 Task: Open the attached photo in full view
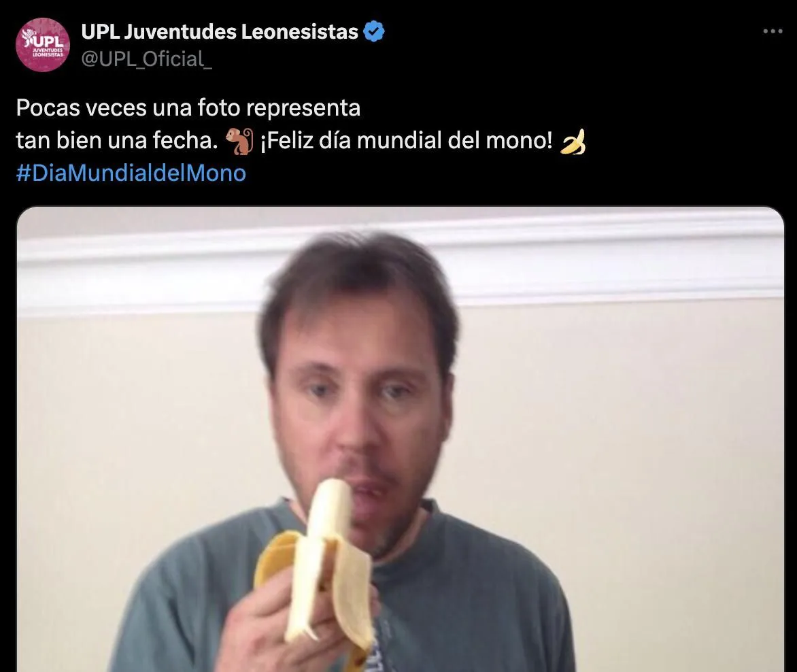401,439
